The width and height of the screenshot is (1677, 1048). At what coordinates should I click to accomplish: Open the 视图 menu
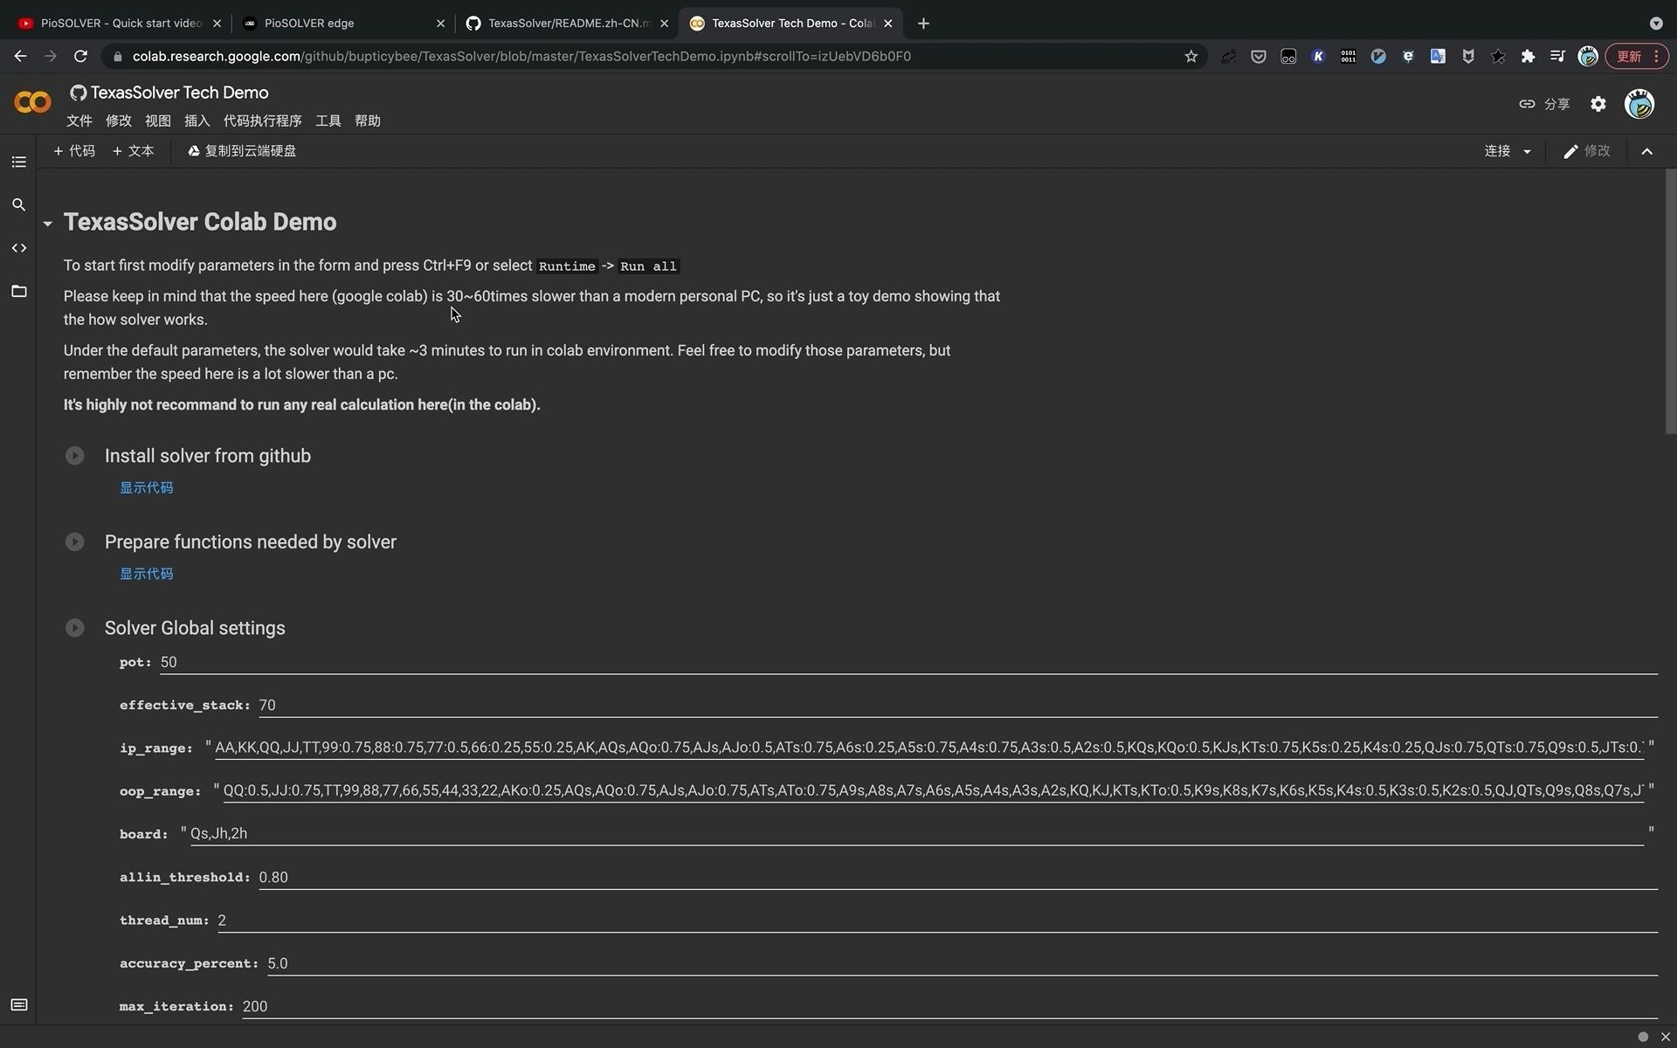[157, 121]
